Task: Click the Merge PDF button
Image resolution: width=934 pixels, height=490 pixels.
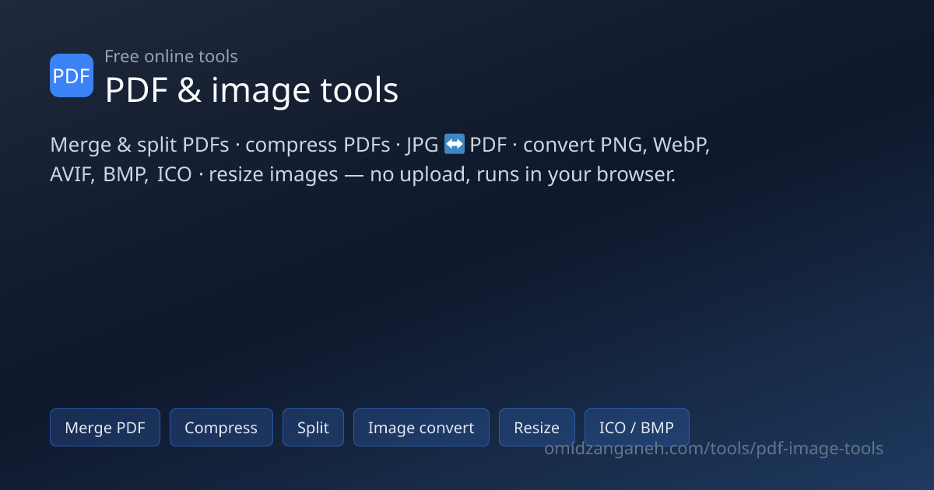Action: (x=105, y=428)
